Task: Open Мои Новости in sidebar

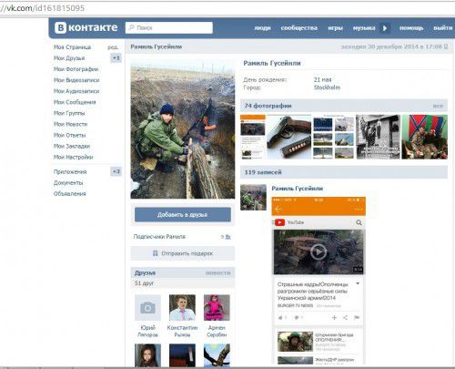Action: pos(70,124)
